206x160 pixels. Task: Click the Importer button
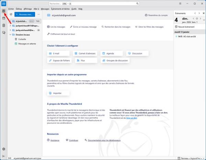58,93
